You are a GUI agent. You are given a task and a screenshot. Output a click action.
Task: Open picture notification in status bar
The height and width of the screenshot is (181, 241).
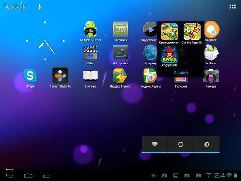point(176,175)
